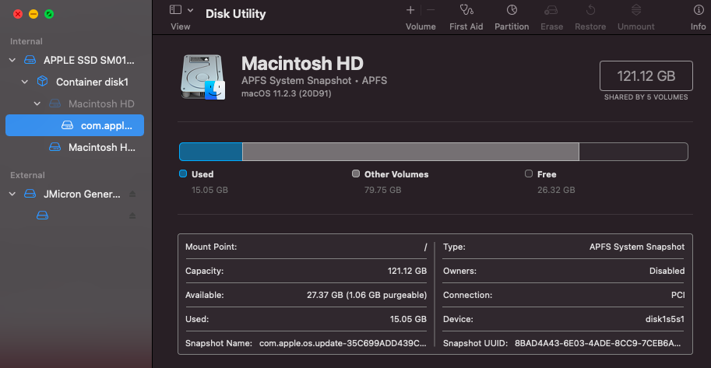Click the "26.32 GB" Free value

[x=556, y=190]
